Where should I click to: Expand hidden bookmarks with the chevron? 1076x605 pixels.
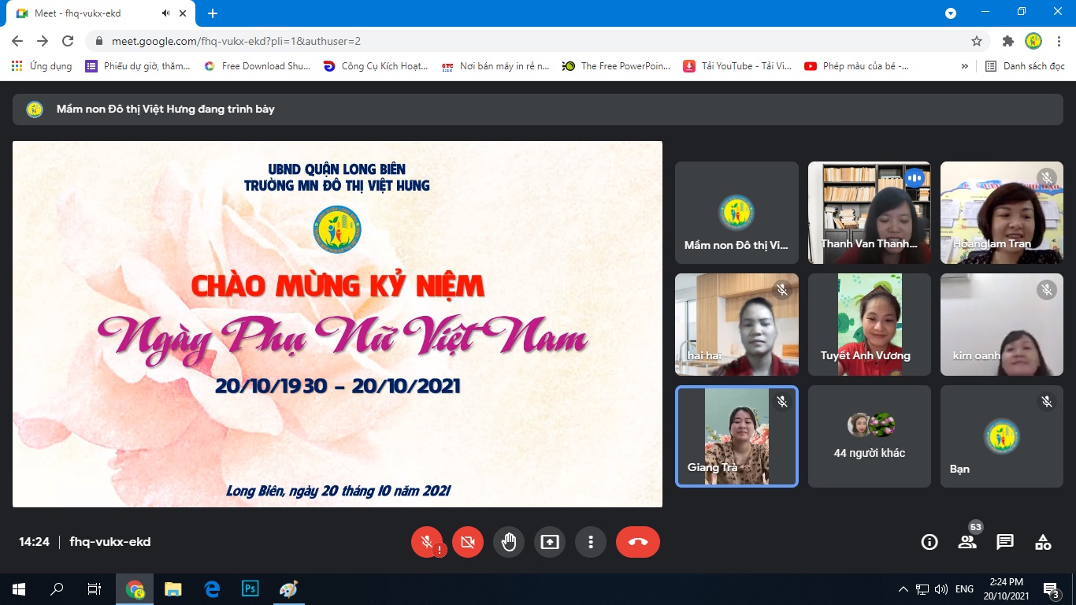coord(964,66)
